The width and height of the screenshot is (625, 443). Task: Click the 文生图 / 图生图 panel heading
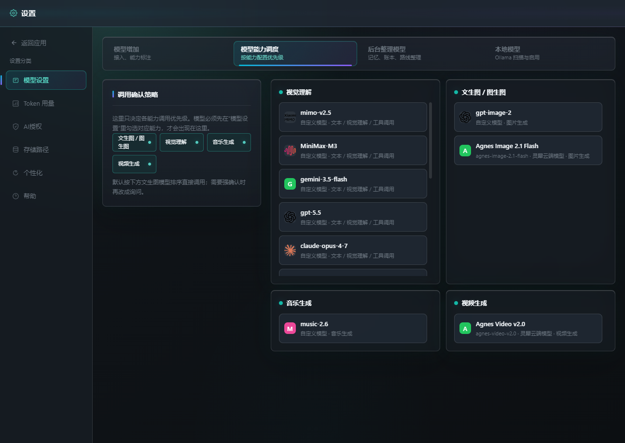[x=484, y=92]
